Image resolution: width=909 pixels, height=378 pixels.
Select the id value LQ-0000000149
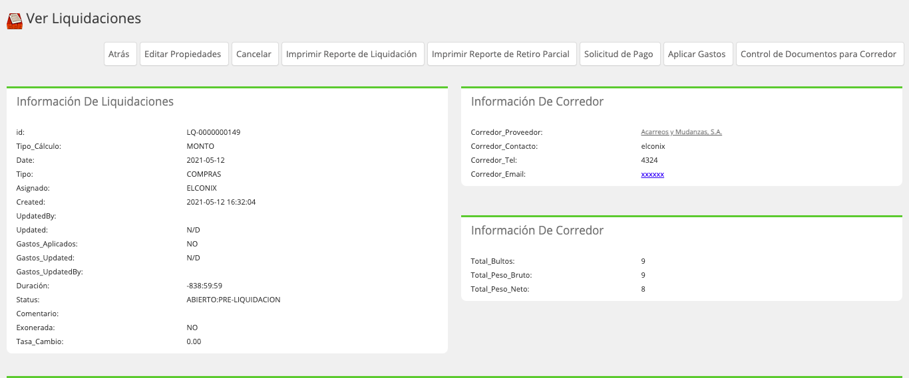pos(214,132)
